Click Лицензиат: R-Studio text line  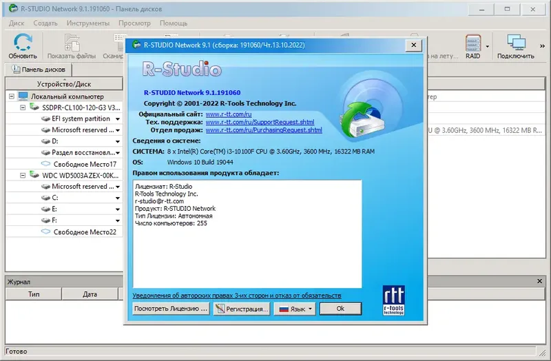pos(163,186)
